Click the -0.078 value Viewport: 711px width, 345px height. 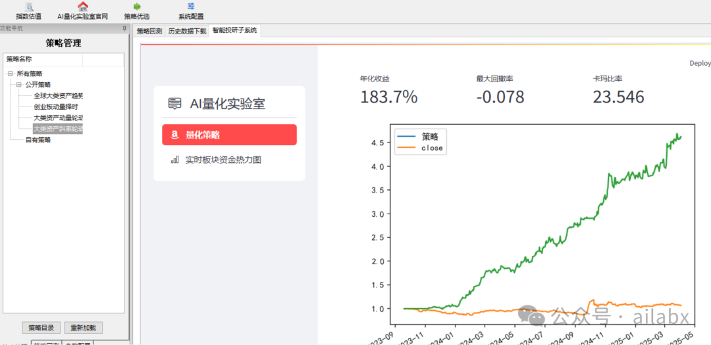coord(500,97)
